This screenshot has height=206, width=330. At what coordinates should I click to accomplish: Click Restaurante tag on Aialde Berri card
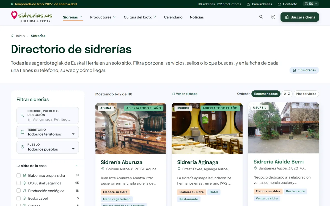click(295, 191)
